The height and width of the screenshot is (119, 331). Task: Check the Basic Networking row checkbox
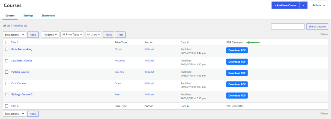coord(7,49)
